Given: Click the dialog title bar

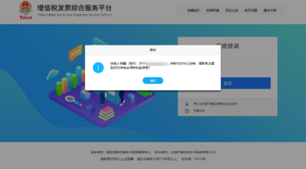Looking at the screenshot, I should (x=153, y=50).
